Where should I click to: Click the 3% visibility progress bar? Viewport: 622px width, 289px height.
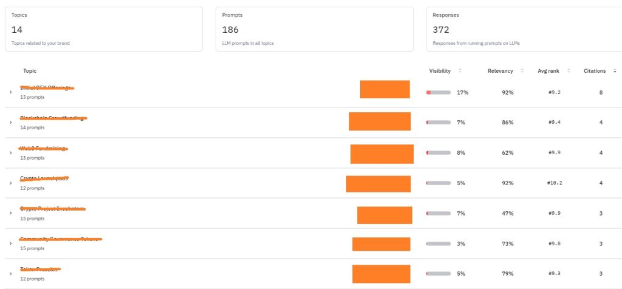[x=439, y=243]
